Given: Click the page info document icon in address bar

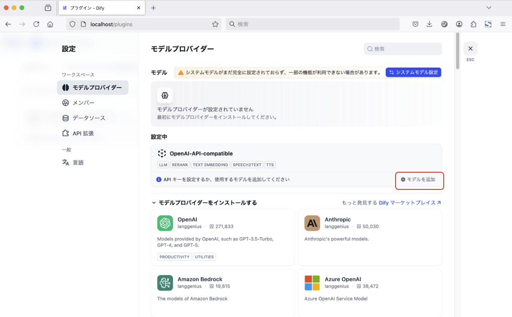Looking at the screenshot, I should pyautogui.click(x=83, y=24).
